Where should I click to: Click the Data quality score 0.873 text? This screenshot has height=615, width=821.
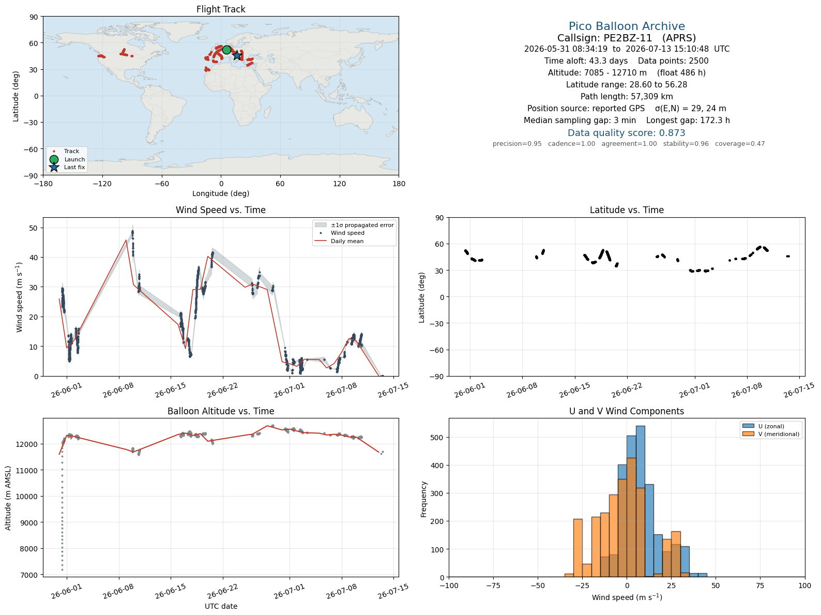(x=627, y=133)
